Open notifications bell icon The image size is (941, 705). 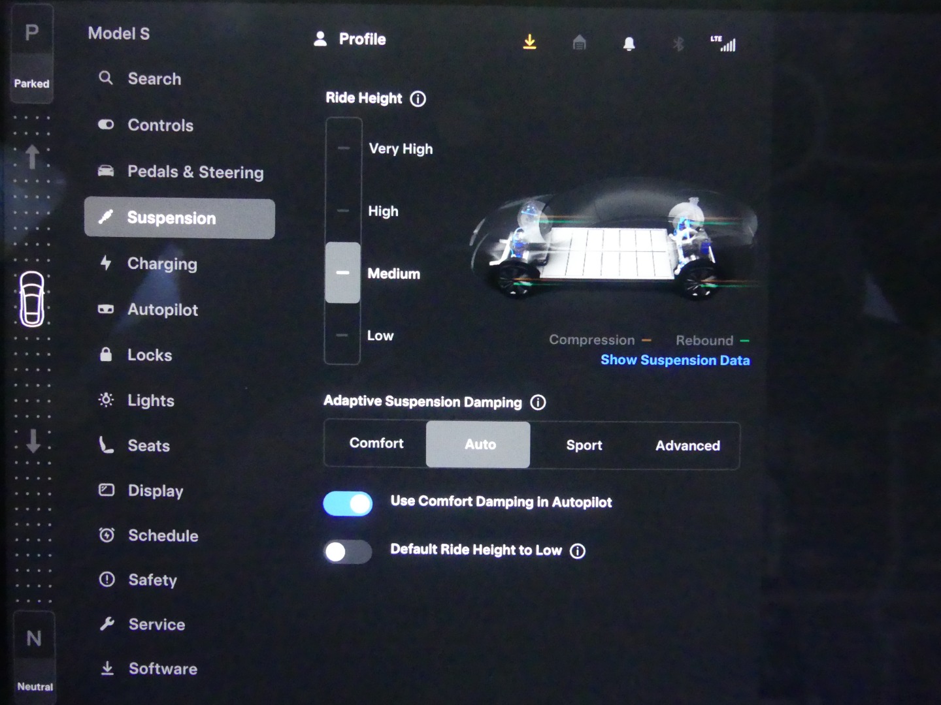[x=629, y=44]
